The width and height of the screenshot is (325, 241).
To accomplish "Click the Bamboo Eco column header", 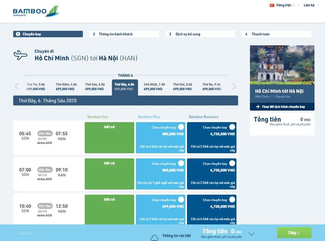I will click(x=97, y=117).
